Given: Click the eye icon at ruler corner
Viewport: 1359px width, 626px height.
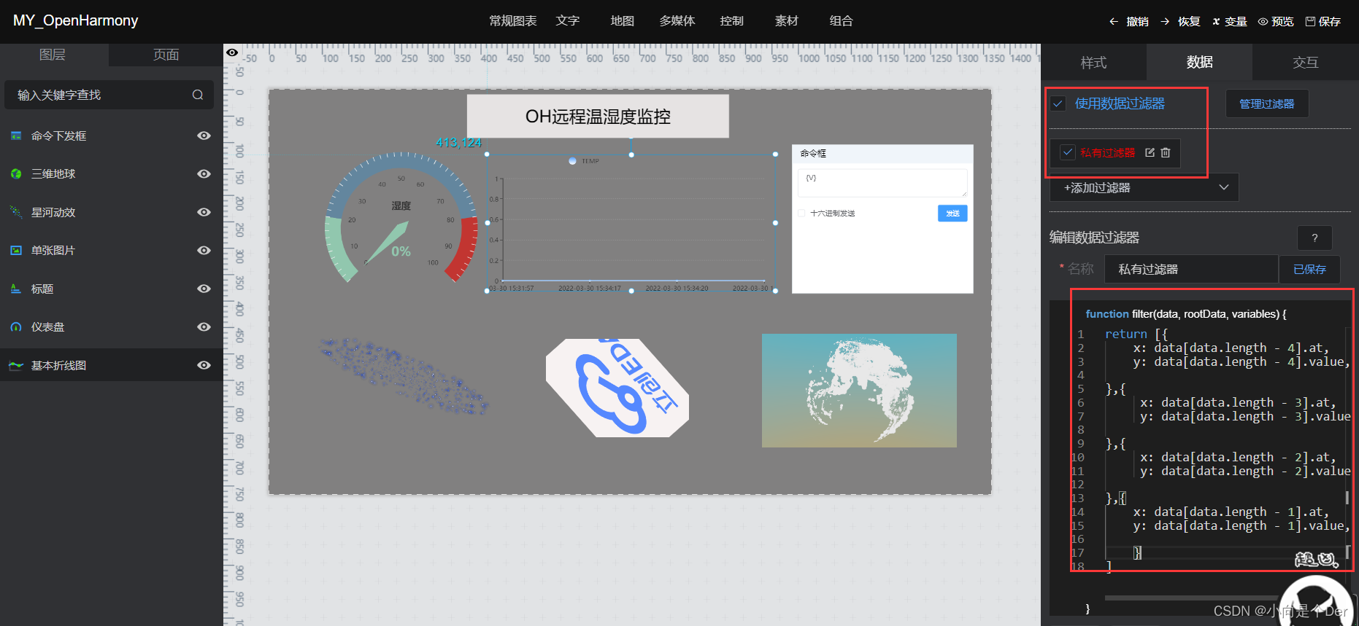Looking at the screenshot, I should click(232, 52).
